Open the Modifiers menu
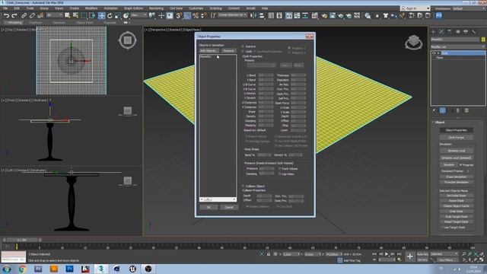487x274 pixels. tap(91, 8)
